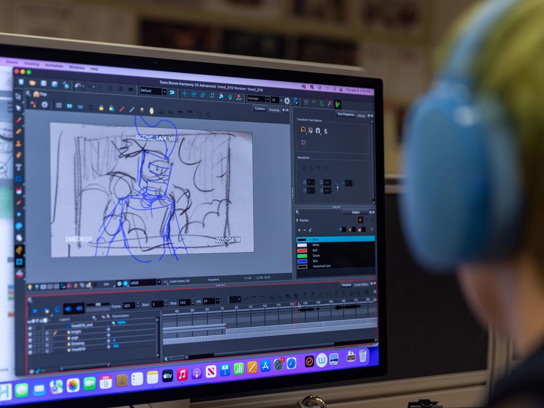The width and height of the screenshot is (544, 408).
Task: Click the Frame number input field
Action: click(129, 306)
